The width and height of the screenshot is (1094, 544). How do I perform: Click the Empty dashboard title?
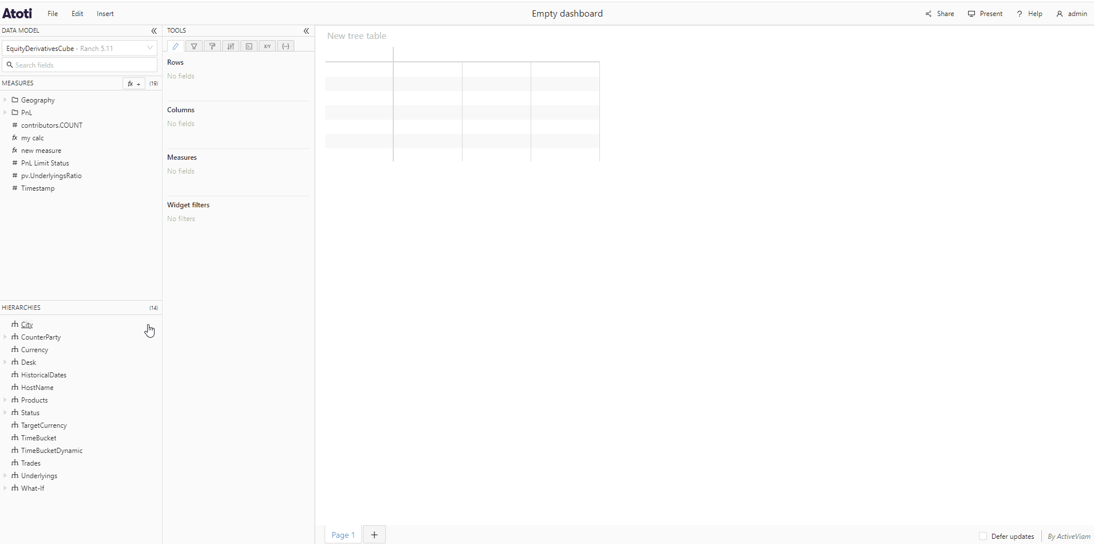click(567, 14)
